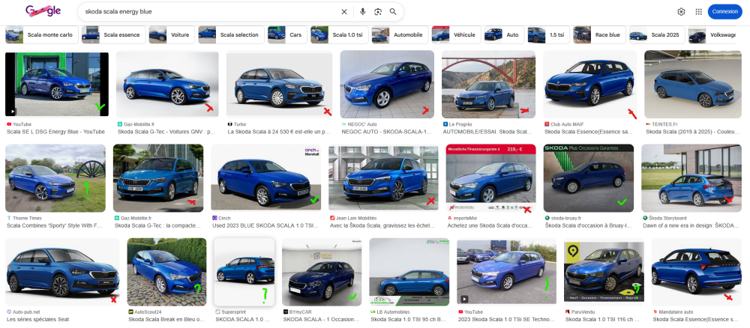Viewport: 750px width, 328px height.
Task: Select the Scala 1.0 tsi filter chip
Action: [x=339, y=35]
